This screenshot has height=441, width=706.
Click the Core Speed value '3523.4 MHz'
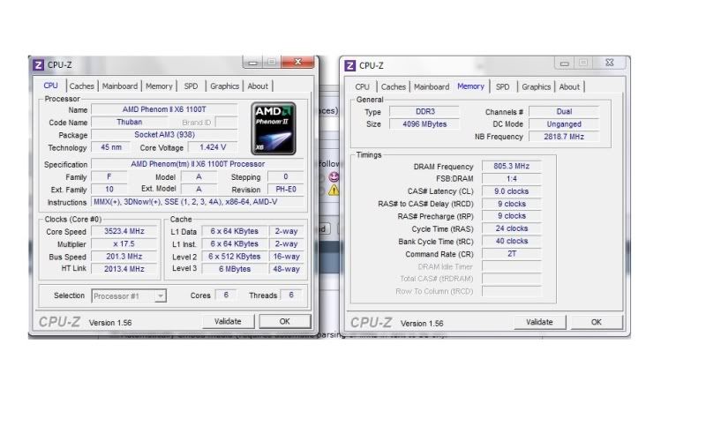tap(124, 231)
